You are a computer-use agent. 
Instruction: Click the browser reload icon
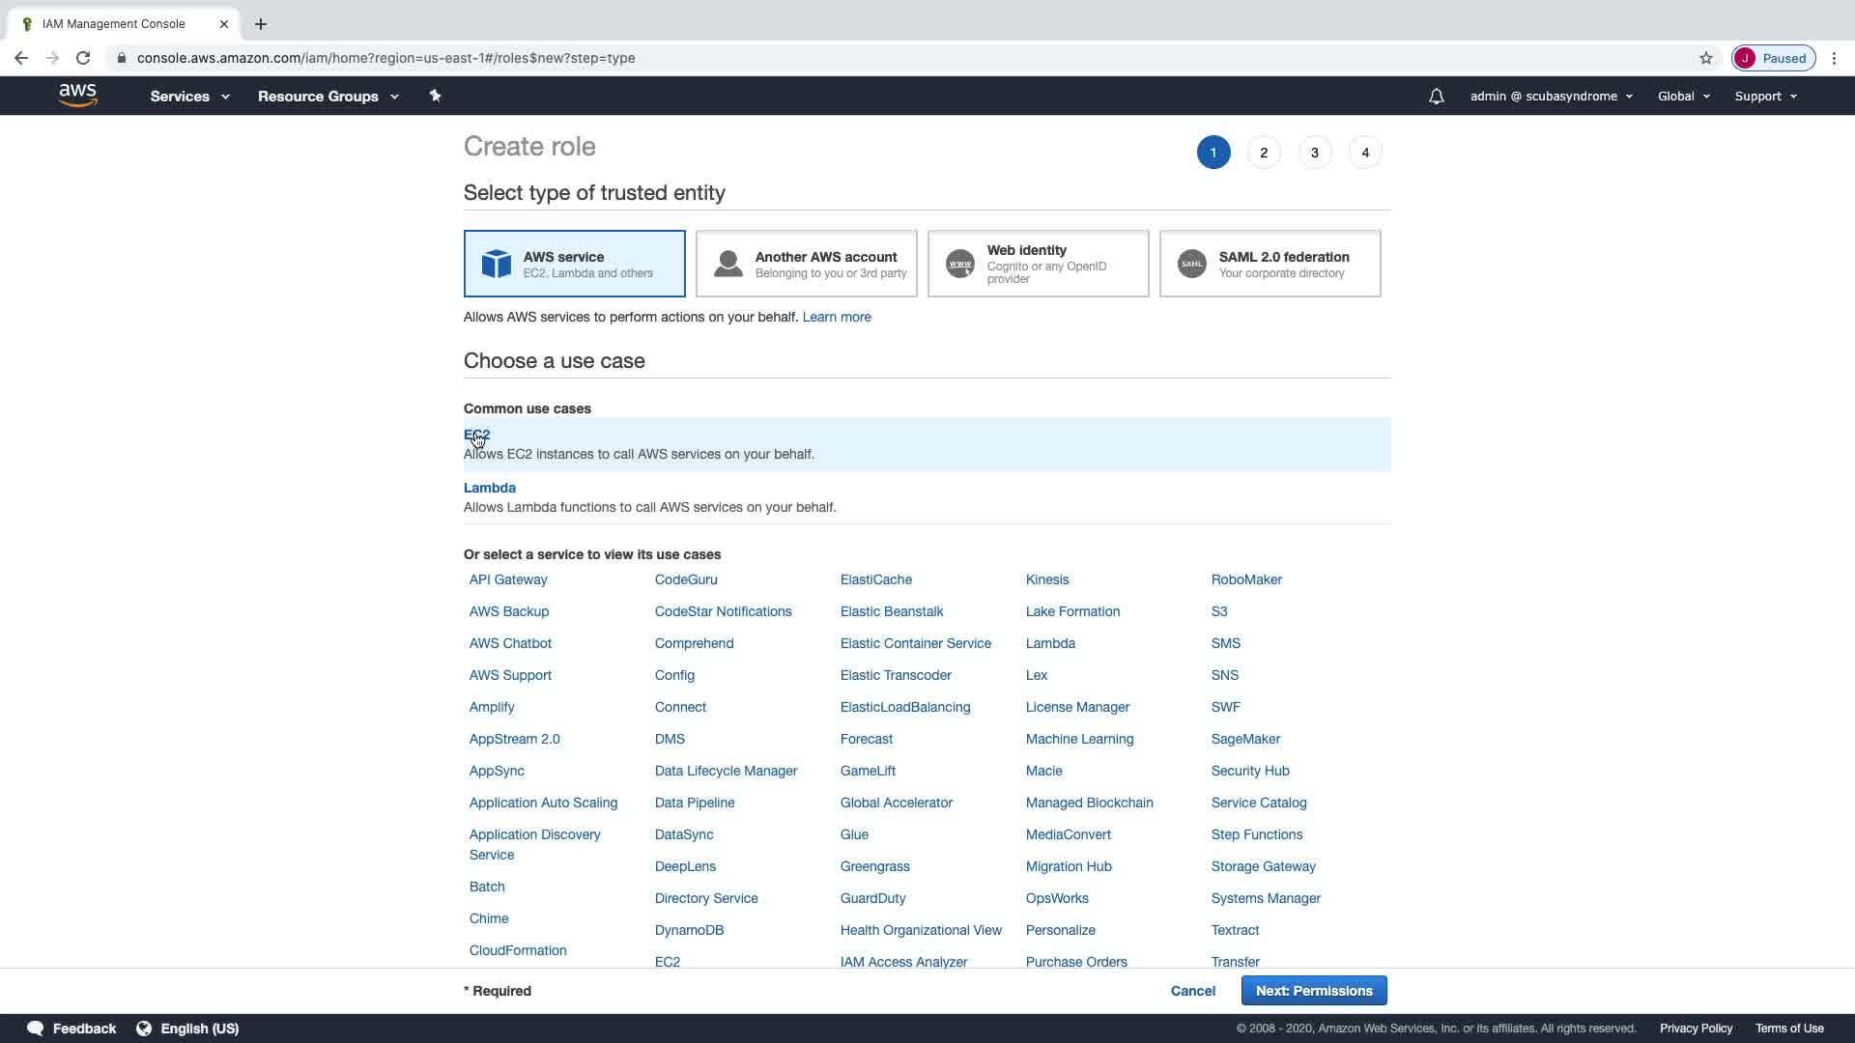click(x=83, y=58)
